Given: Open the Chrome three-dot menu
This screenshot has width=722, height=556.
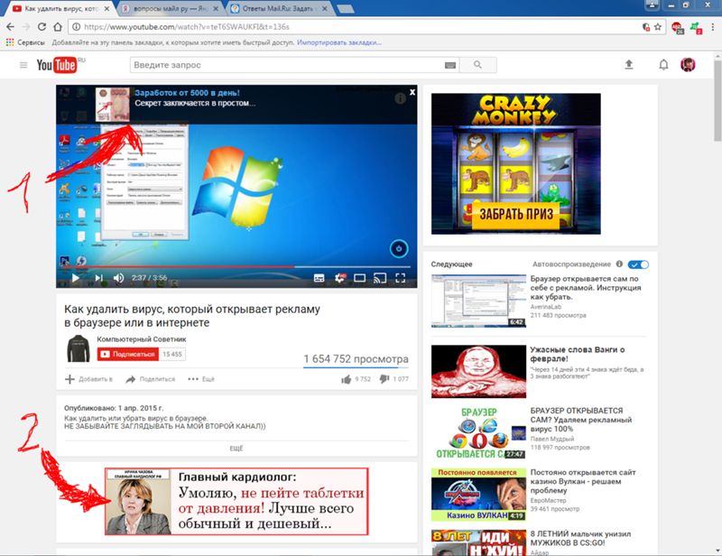Looking at the screenshot, I should pos(713,27).
